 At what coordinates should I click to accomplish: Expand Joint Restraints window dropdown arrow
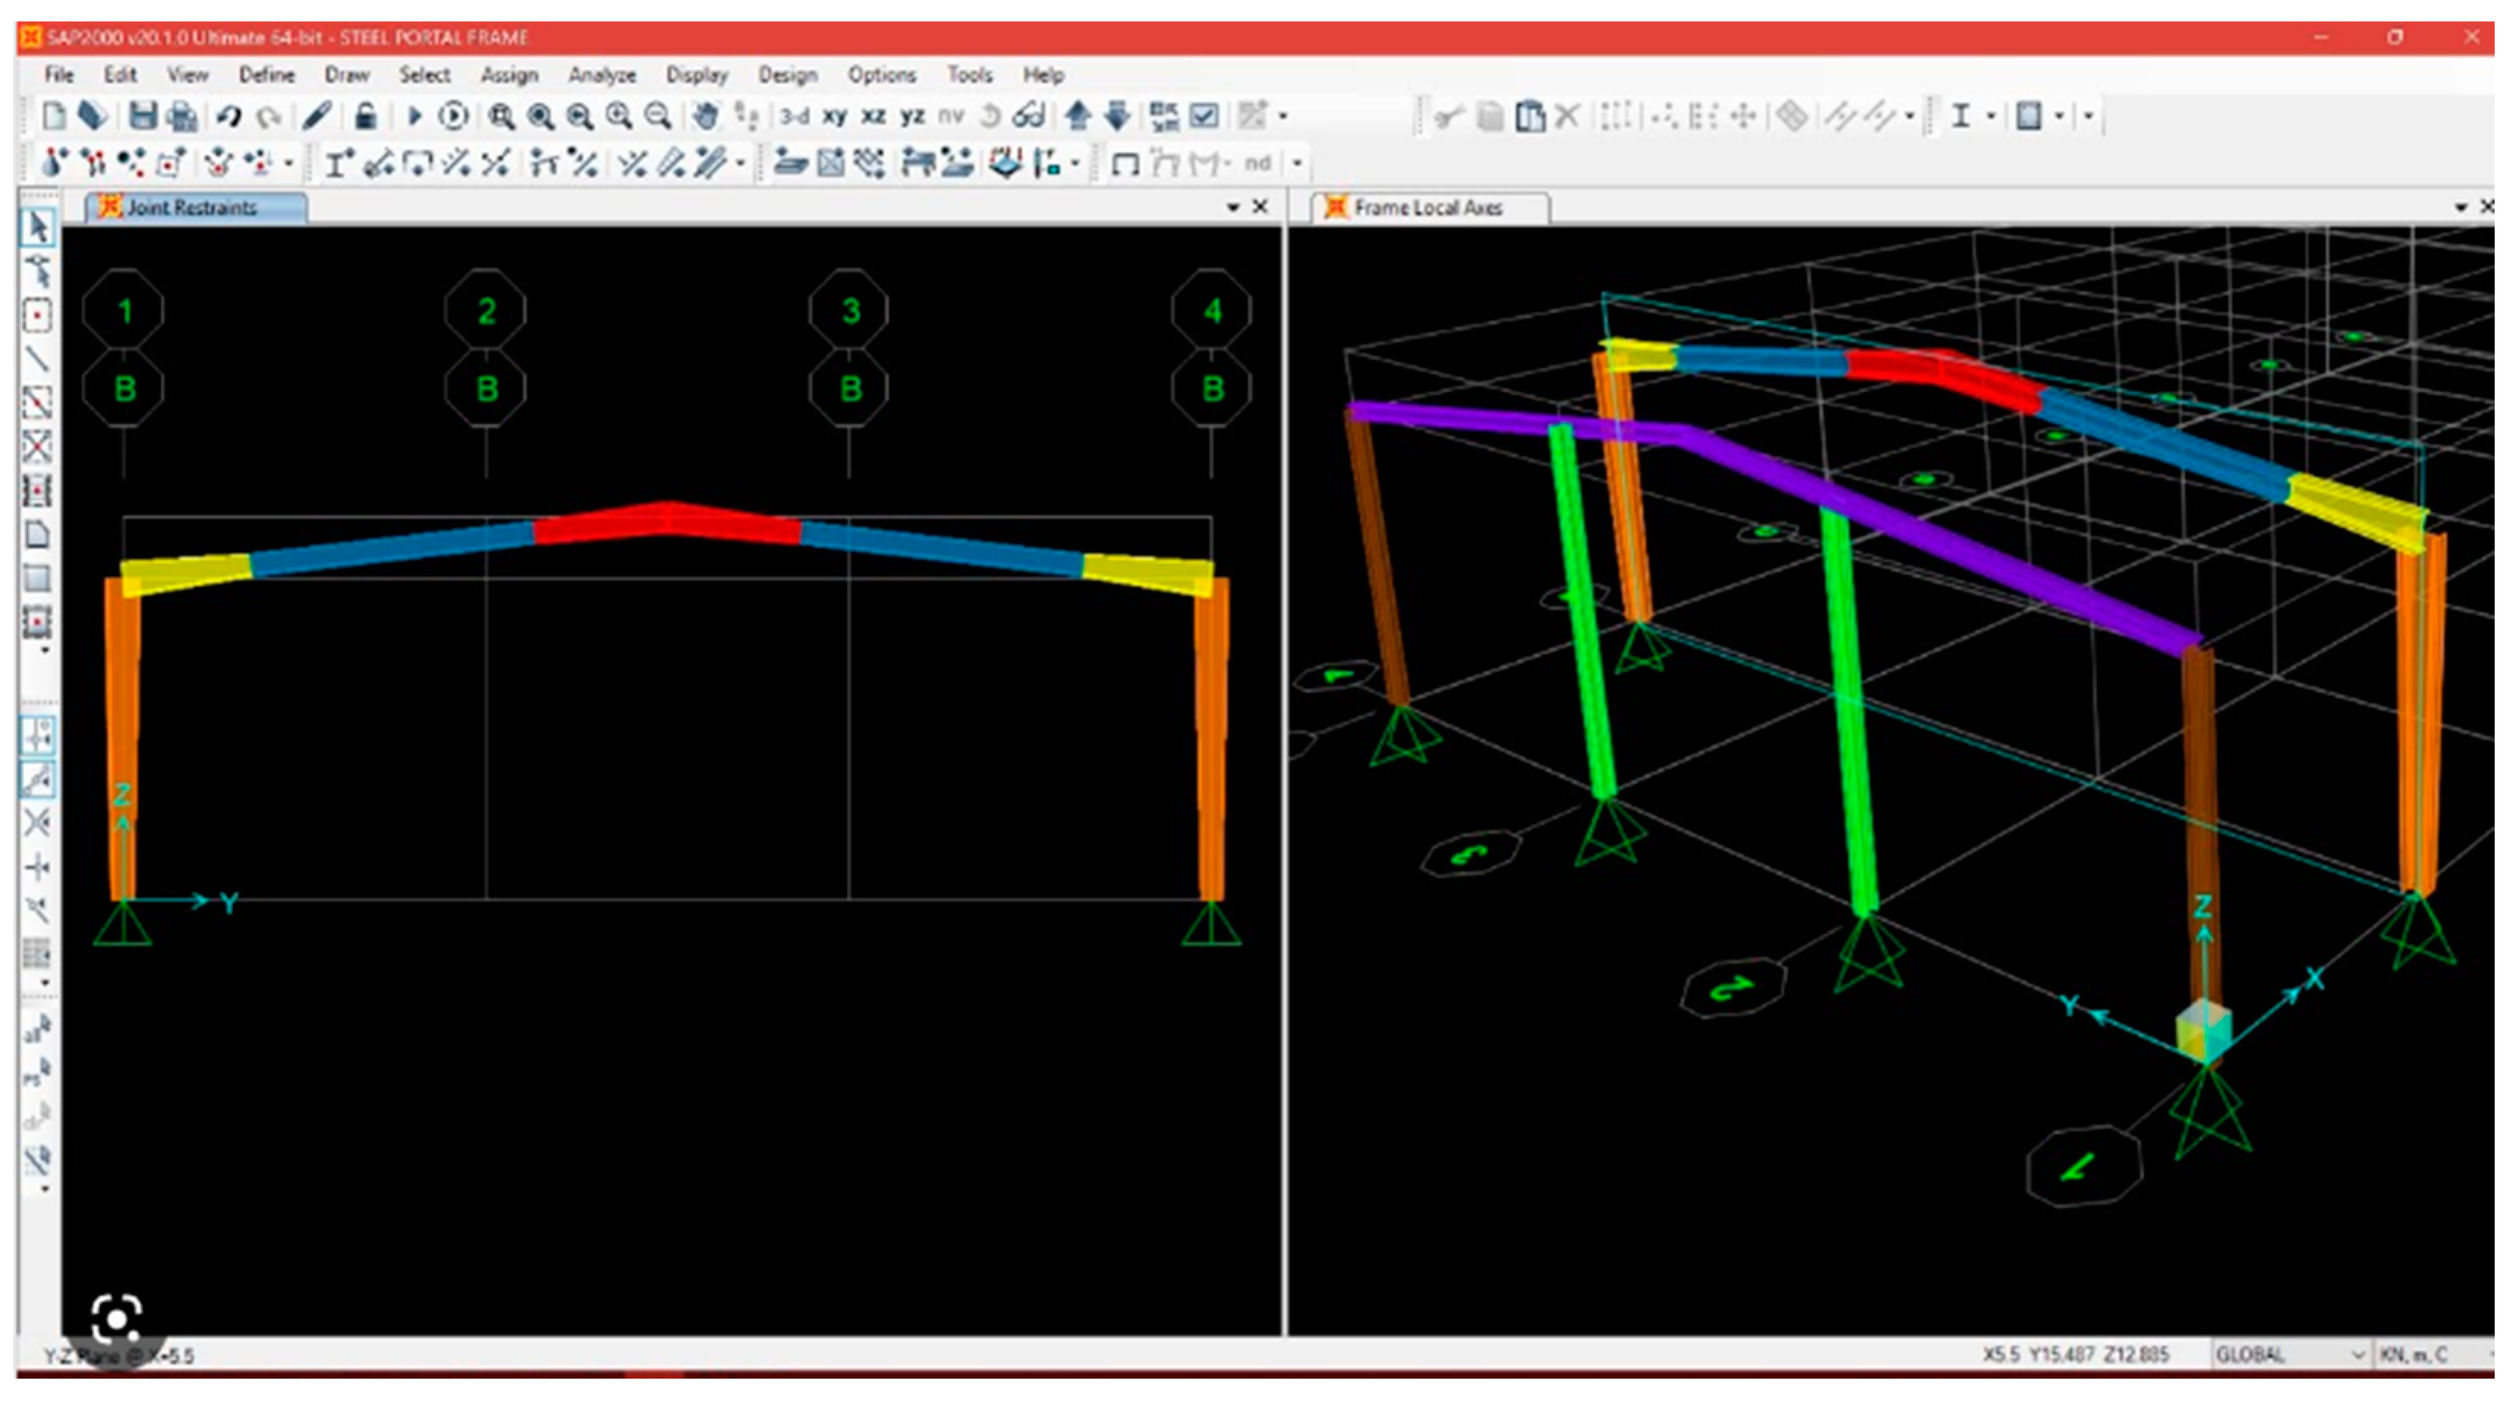click(1233, 207)
